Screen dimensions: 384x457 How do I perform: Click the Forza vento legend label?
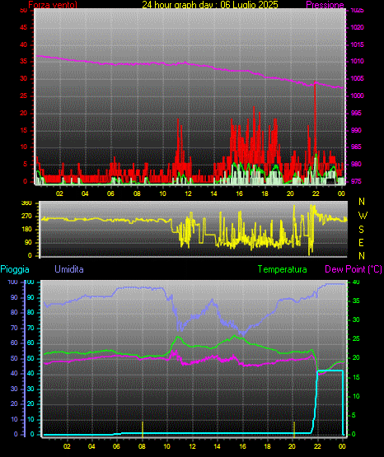[53, 5]
